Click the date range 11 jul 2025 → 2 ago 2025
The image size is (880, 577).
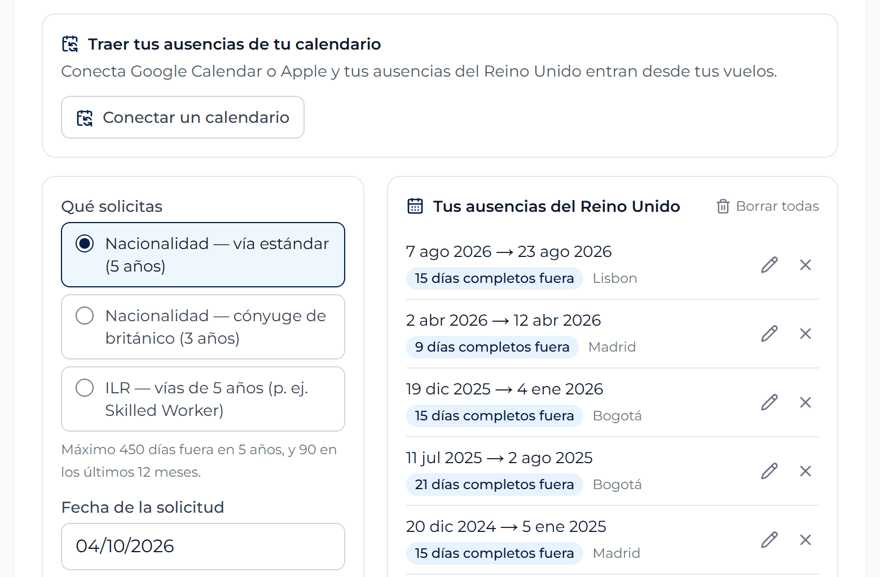[500, 458]
